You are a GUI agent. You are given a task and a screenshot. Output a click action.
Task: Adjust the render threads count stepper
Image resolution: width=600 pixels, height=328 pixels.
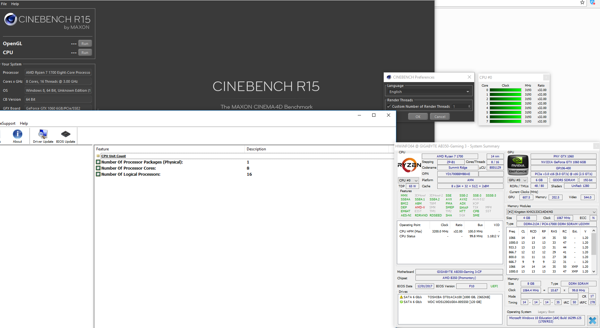coord(469,106)
